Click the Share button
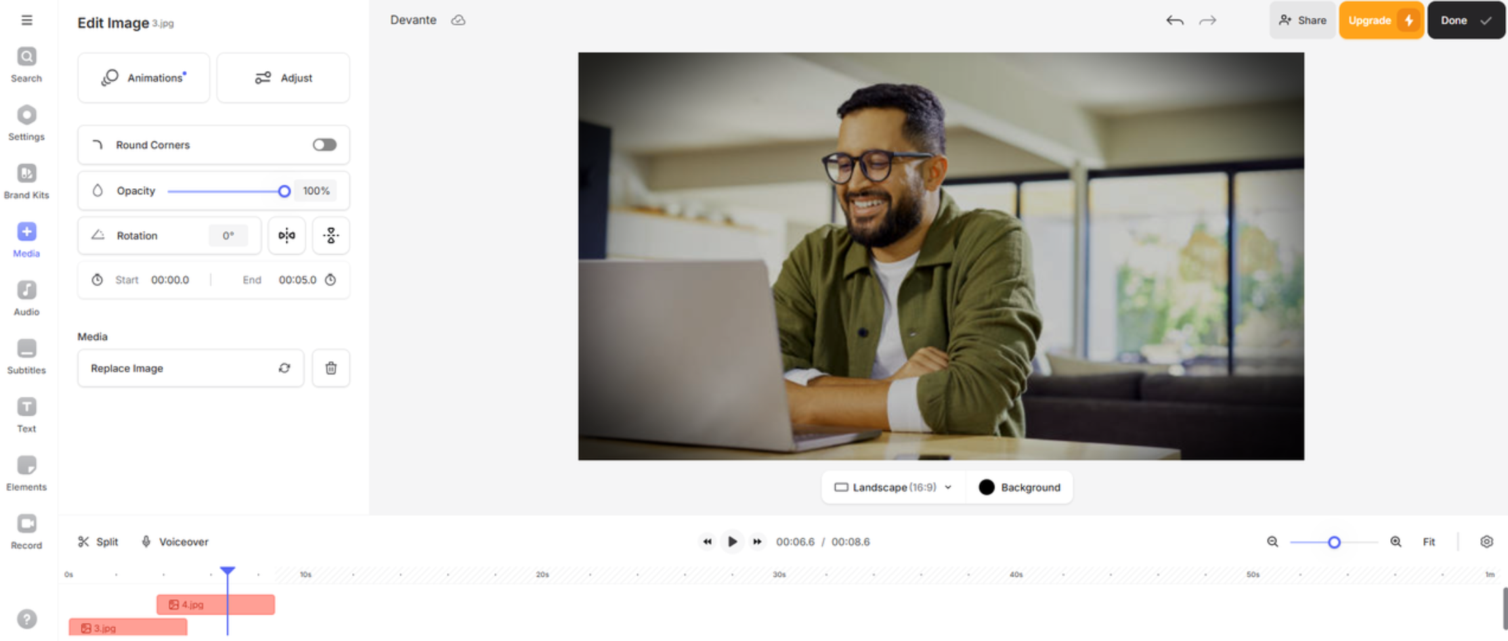The height and width of the screenshot is (641, 1508). (1302, 20)
